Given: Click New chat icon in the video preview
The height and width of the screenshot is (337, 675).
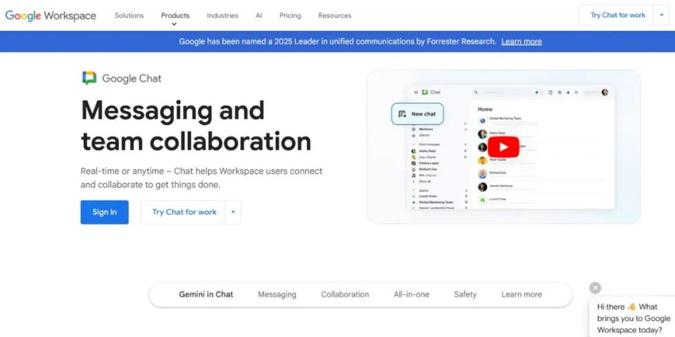Looking at the screenshot, I should (403, 114).
